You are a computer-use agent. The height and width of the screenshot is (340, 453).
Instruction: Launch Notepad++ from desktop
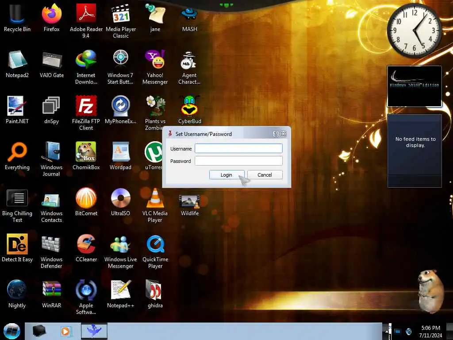click(120, 294)
